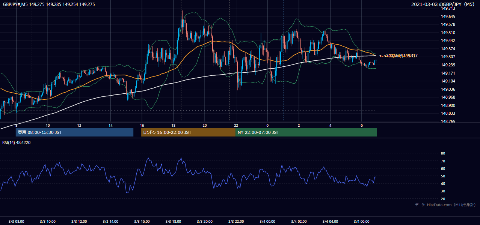Click the 148.900 price axis label
Image resolution: width=480 pixels, height=225 pixels.
(x=448, y=105)
